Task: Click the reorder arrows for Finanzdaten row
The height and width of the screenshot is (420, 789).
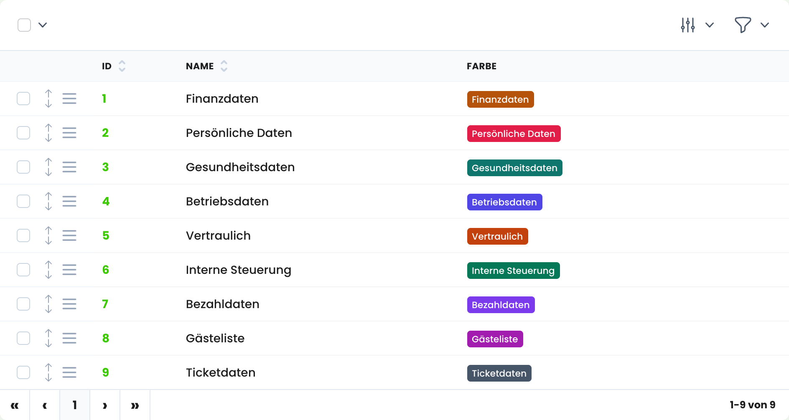Action: click(48, 99)
